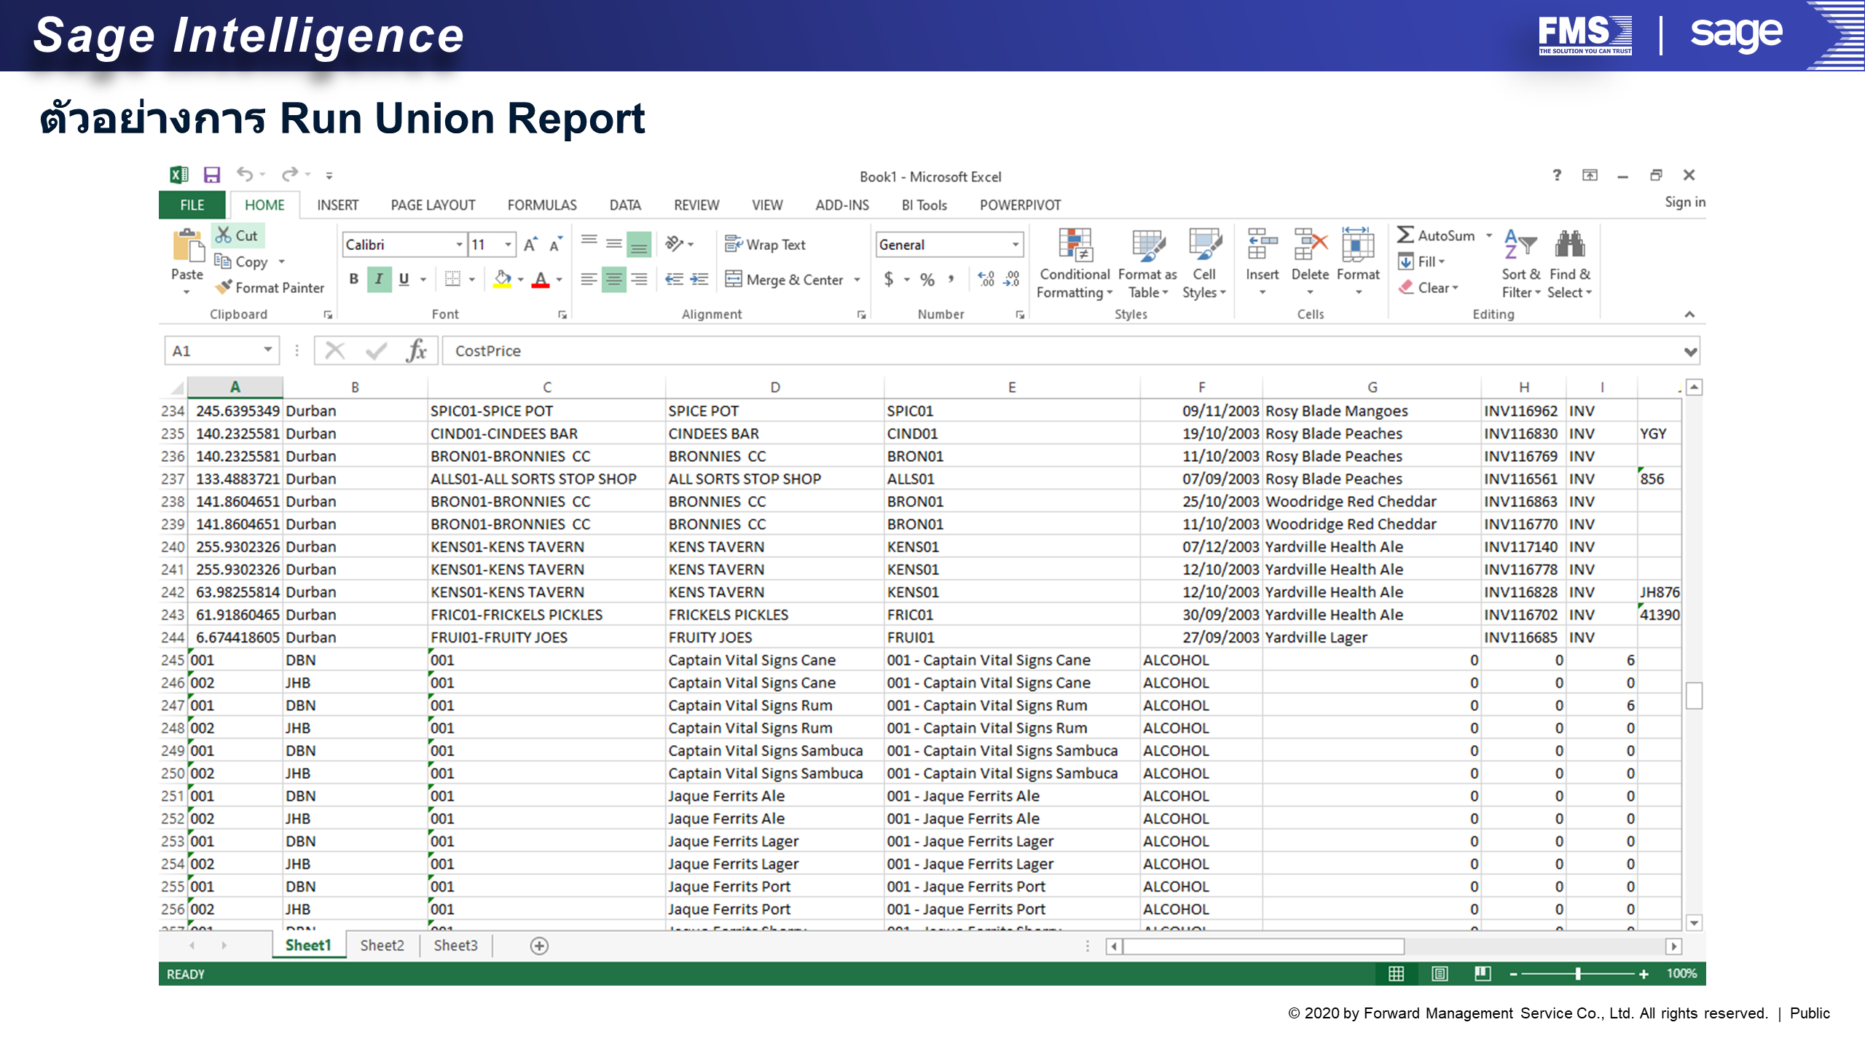Click Increase Decimal icon
1865x1049 pixels.
(x=986, y=279)
